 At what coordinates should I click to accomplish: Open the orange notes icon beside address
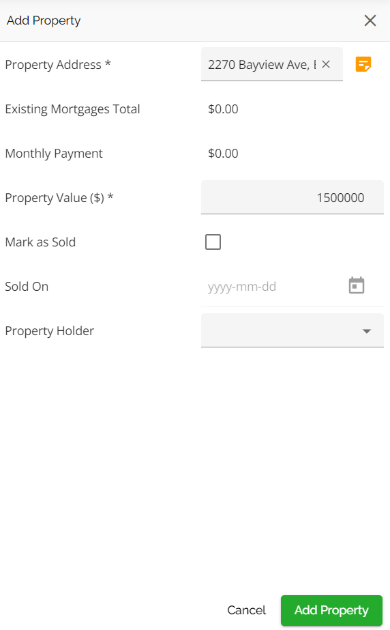tap(363, 64)
